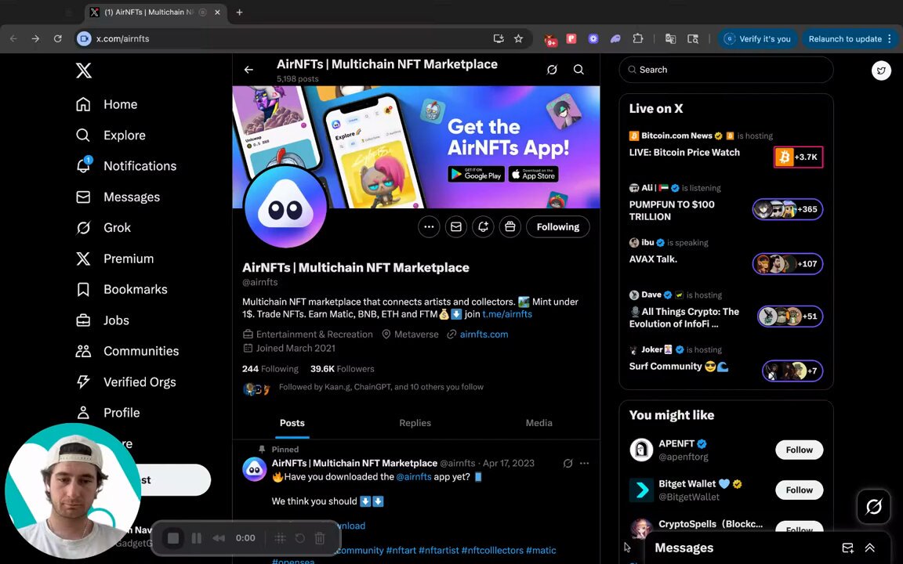Go to the Explore page
The width and height of the screenshot is (903, 564).
(x=111, y=136)
